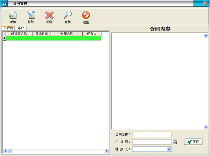Expand the 经办人 dropdown list
This screenshot has width=210, height=156.
click(169, 149)
